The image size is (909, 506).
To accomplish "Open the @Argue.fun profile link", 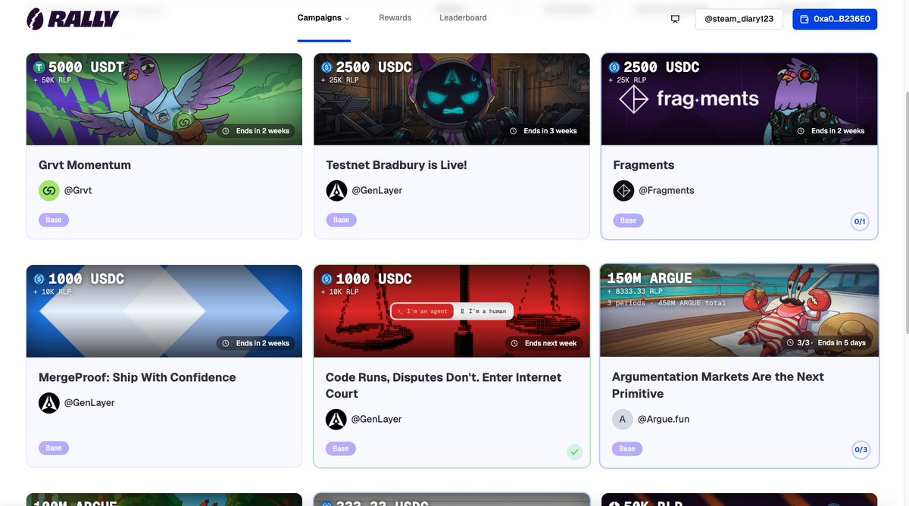I will (x=664, y=419).
